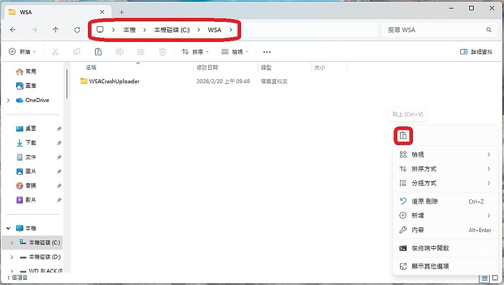
Task: Collapse the 本機 tree node
Action: coord(8,228)
